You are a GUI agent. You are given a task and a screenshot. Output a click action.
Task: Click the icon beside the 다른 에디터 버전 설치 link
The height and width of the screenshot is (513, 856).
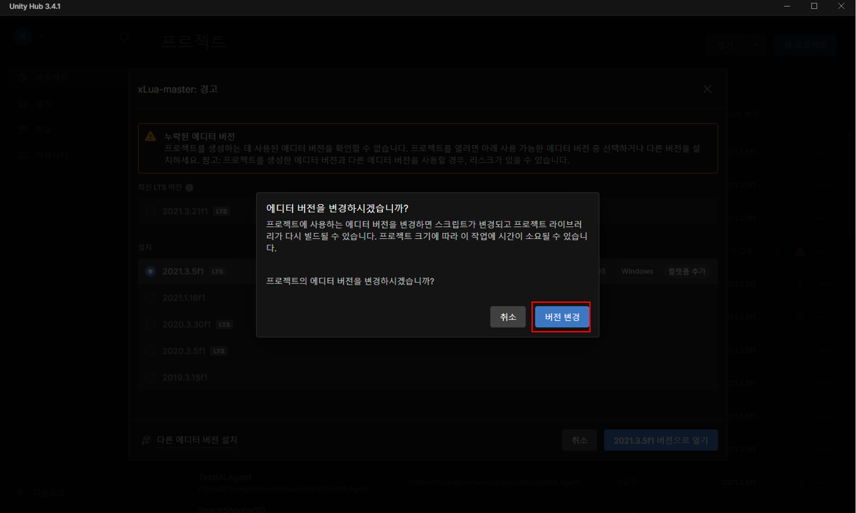tap(146, 440)
